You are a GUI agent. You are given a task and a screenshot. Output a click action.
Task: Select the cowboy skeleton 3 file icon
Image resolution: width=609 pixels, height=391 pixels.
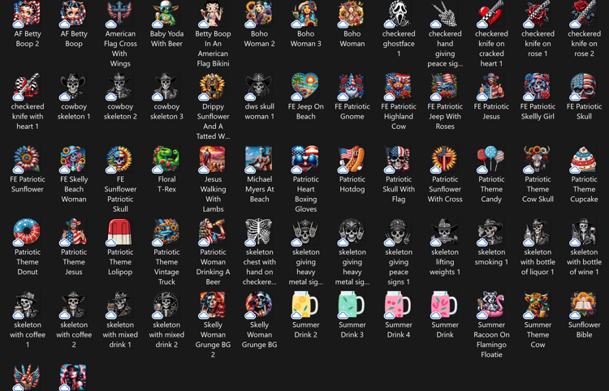pos(166,86)
